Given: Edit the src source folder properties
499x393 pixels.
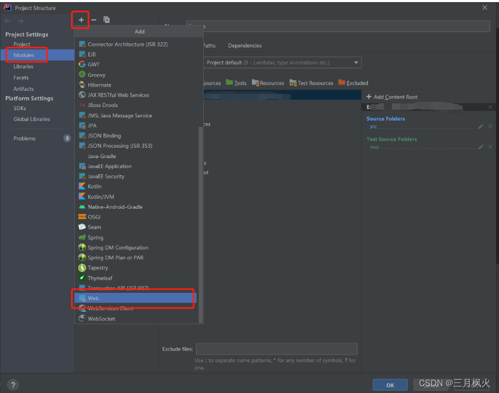Looking at the screenshot, I should click(x=481, y=127).
